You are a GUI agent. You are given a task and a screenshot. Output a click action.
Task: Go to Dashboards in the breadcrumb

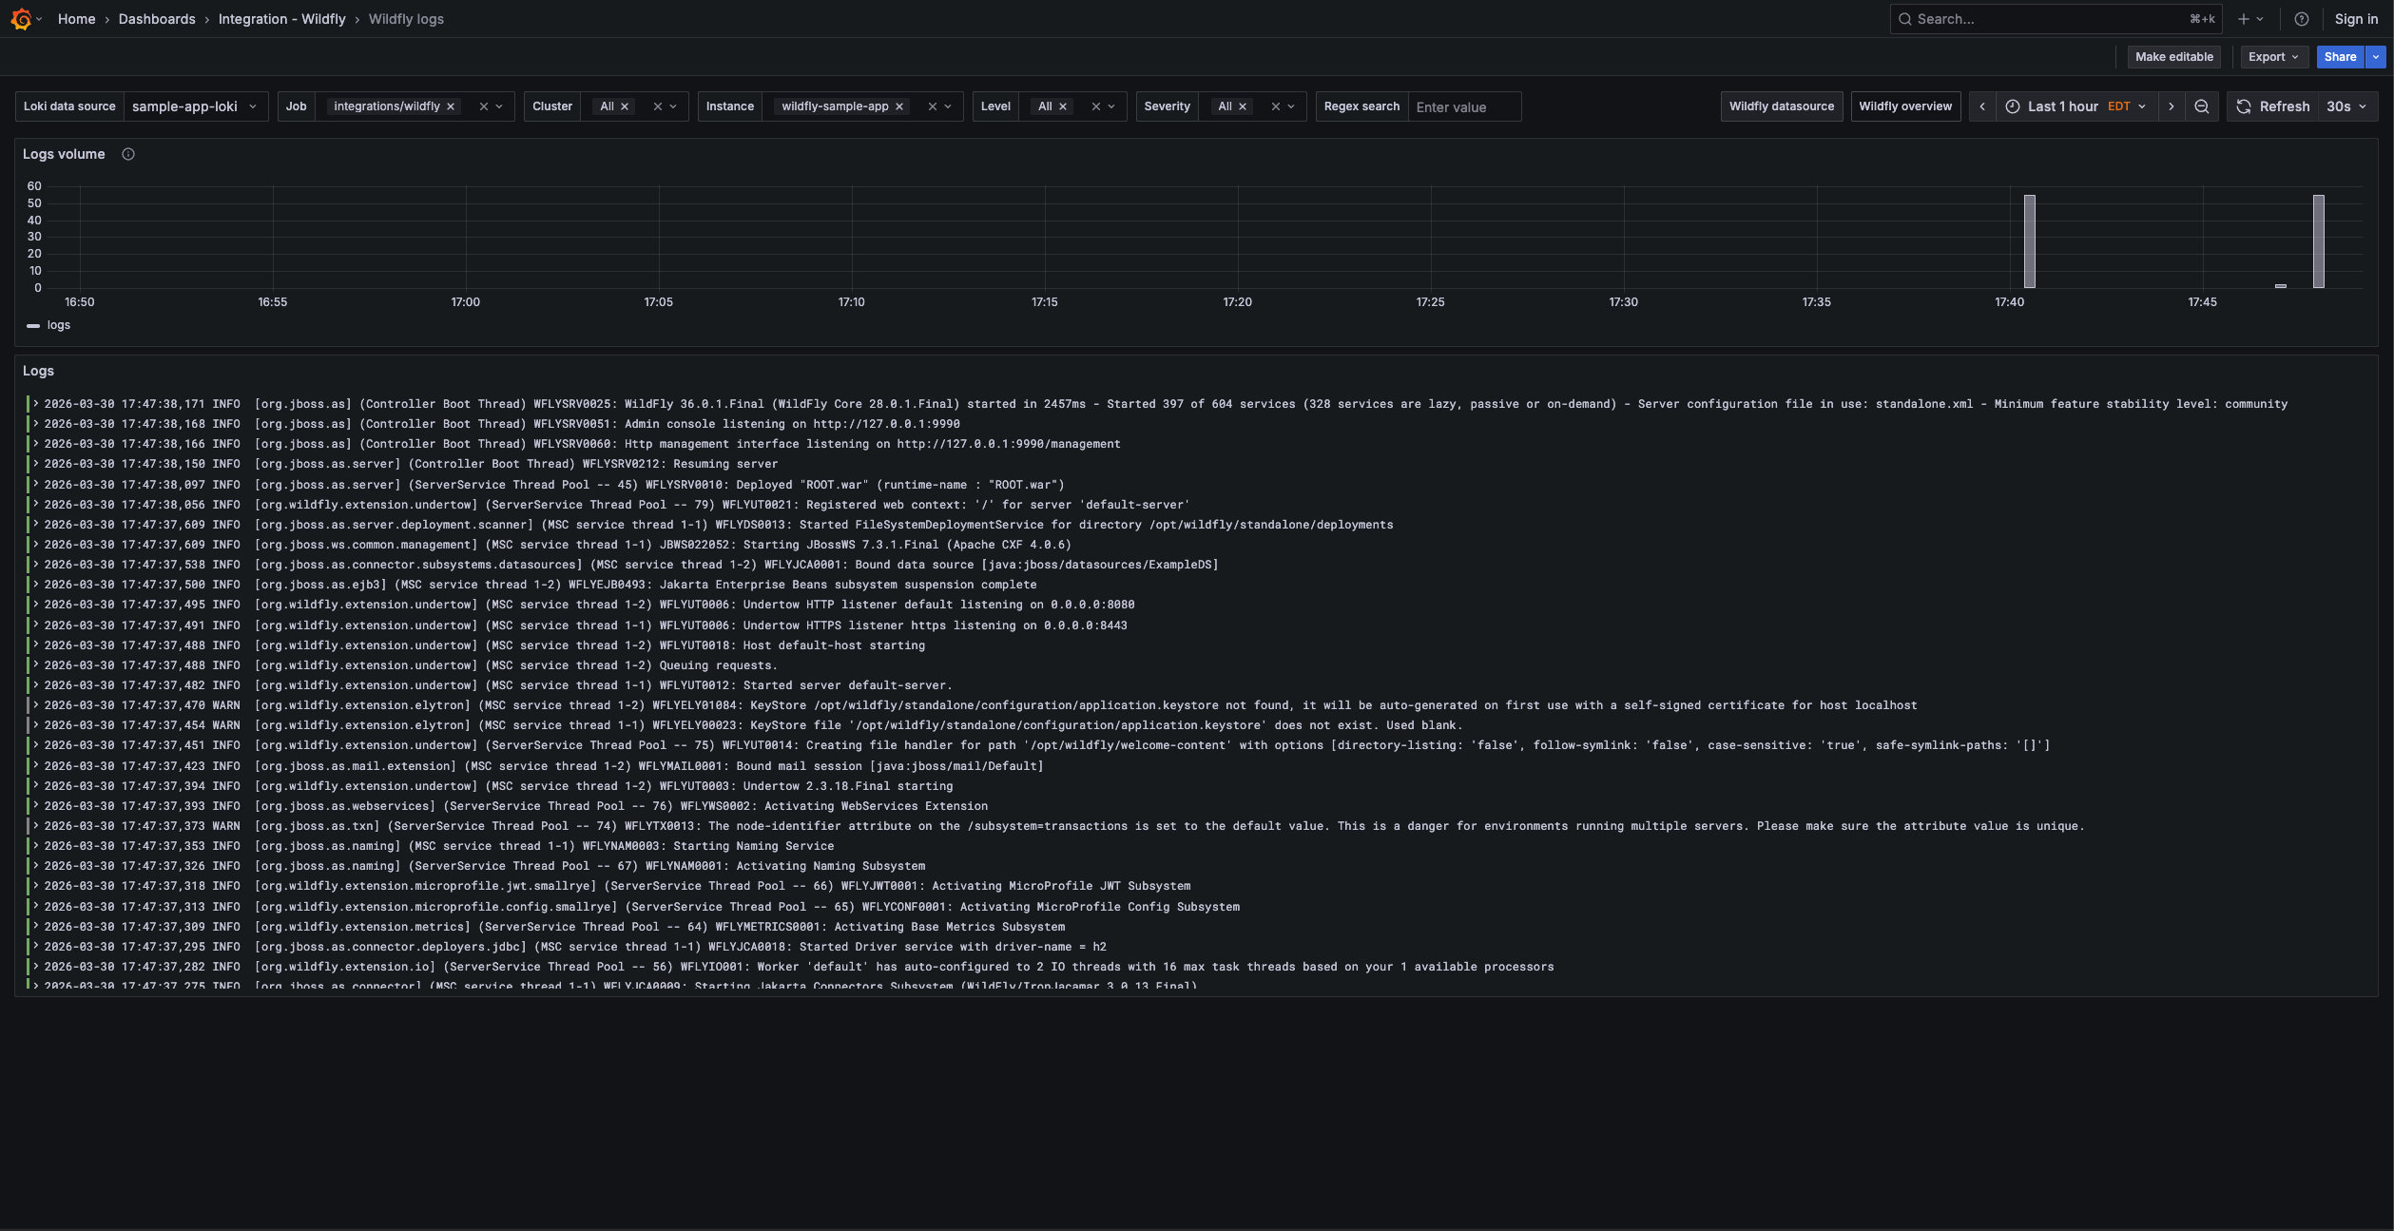(157, 19)
